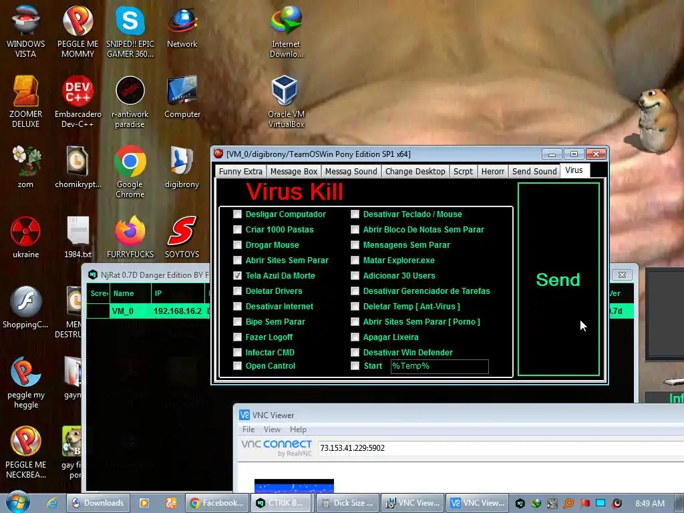Image resolution: width=684 pixels, height=513 pixels.
Task: Open the ZOOMER DELUXE desktop icon
Action: pos(25,102)
